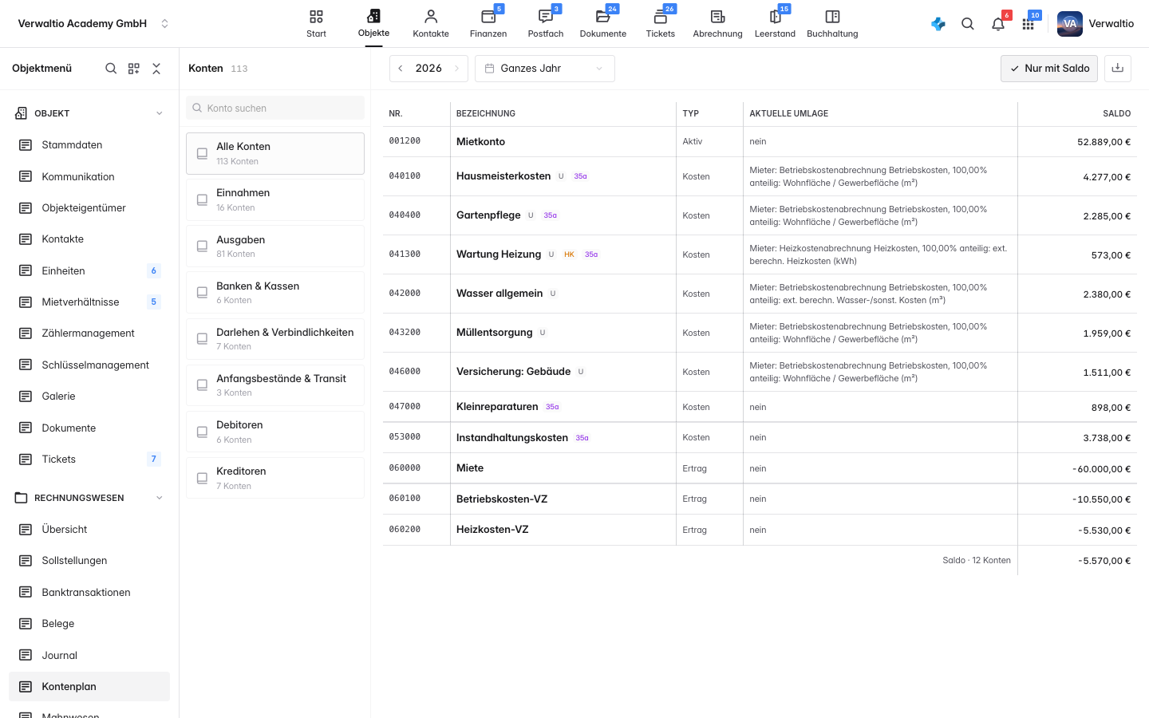Collapse the RECHNUNGSWESEN menu group
Image resolution: width=1149 pixels, height=718 pixels.
point(160,498)
